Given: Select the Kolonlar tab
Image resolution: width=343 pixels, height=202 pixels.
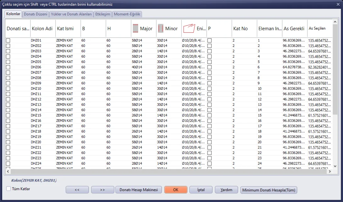Looking at the screenshot, I should pyautogui.click(x=13, y=14).
